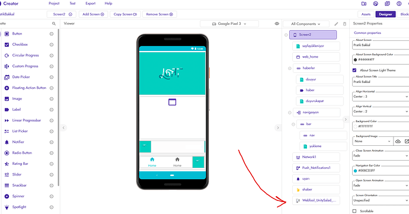Viewport: 409px width, 214px height.
Task: Toggle hidden components eye icon in Viewer
Action: click(x=277, y=24)
